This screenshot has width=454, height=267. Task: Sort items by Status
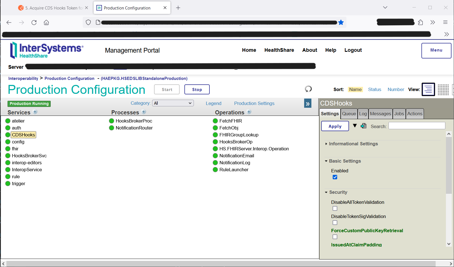click(x=375, y=89)
